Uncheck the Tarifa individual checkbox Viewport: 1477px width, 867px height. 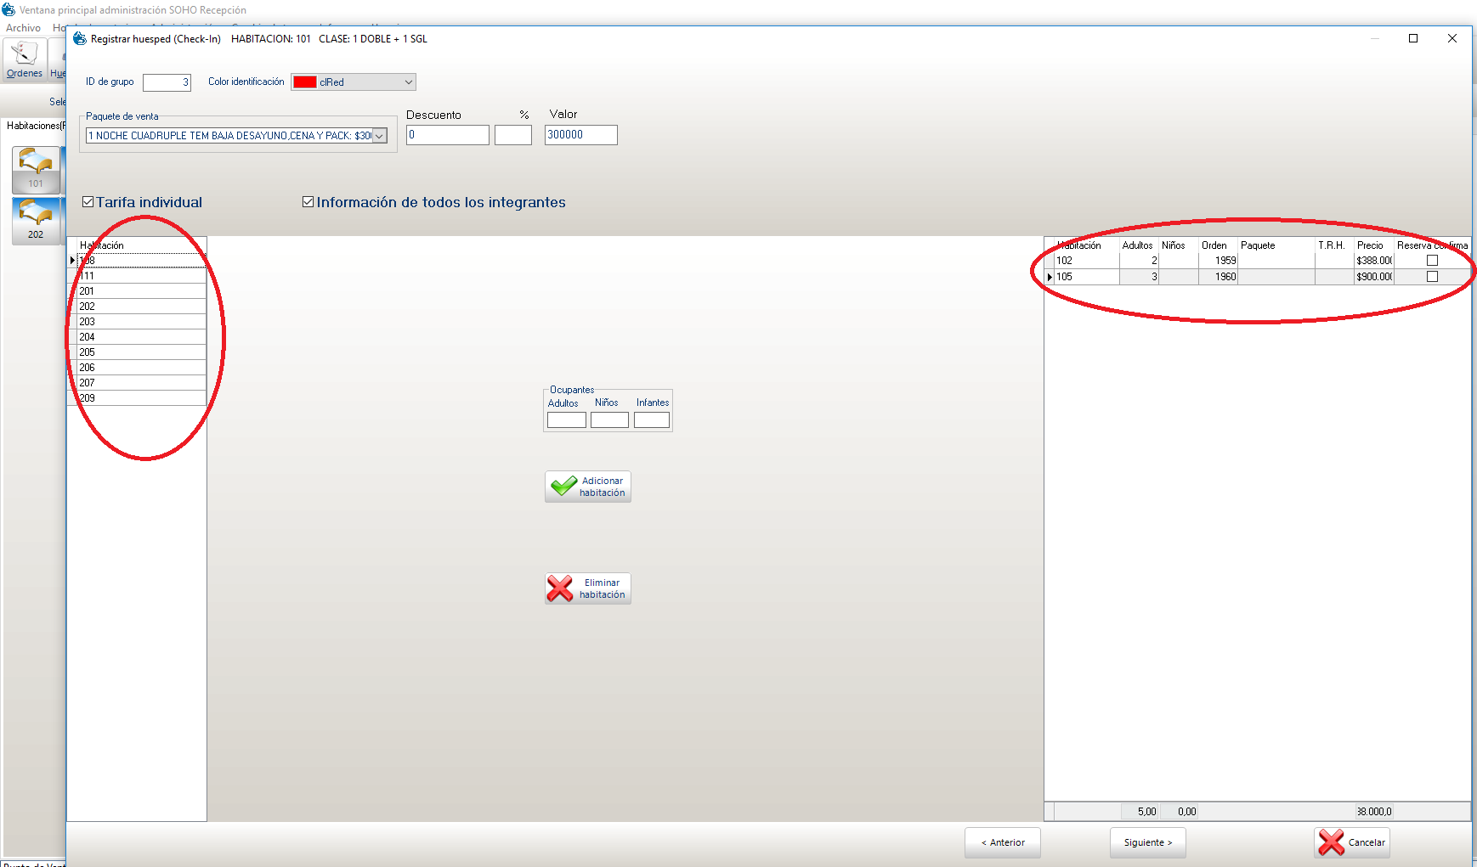[88, 202]
